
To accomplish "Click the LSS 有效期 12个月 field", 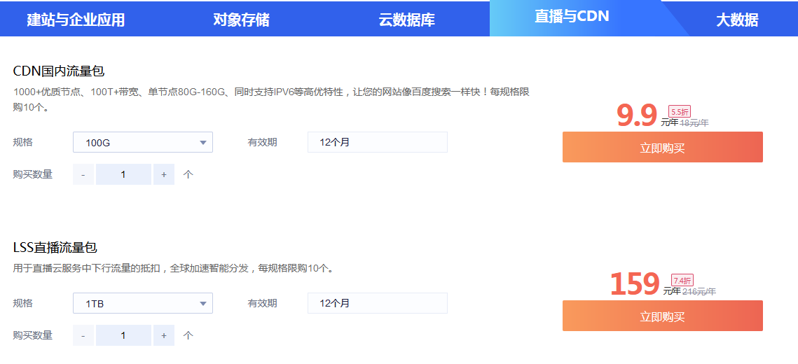I will (x=378, y=304).
